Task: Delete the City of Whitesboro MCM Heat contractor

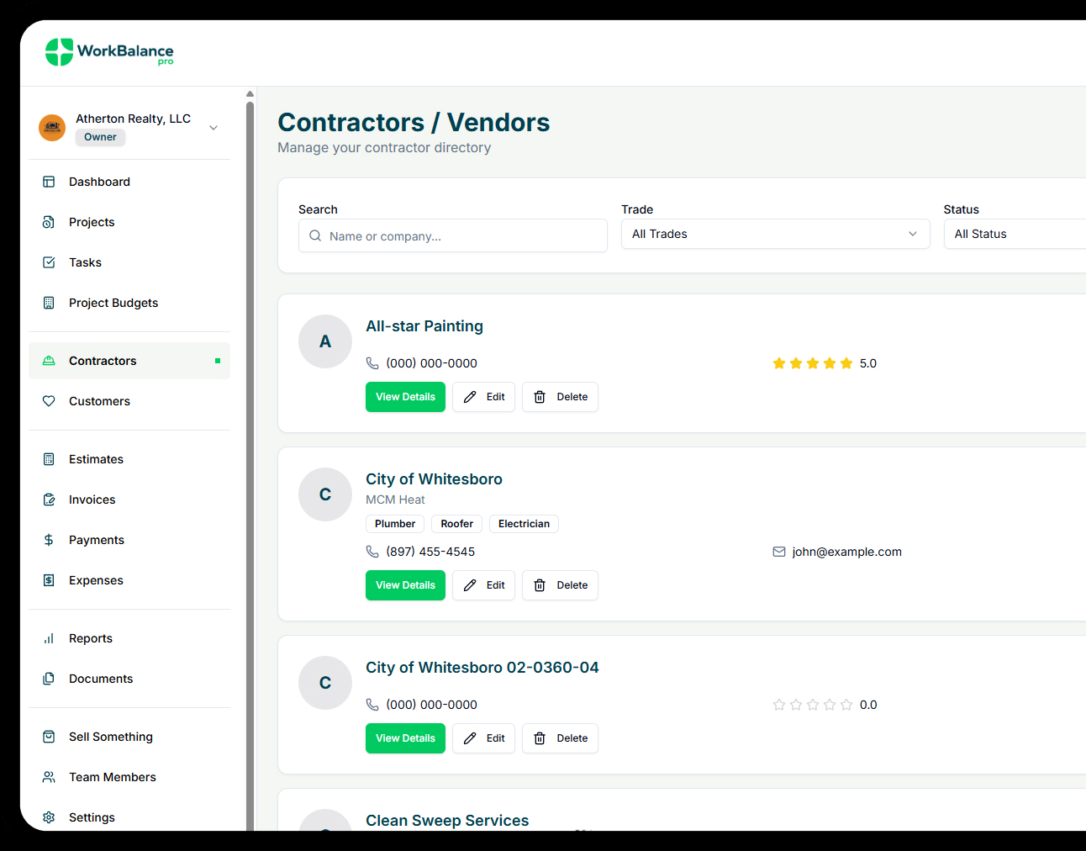Action: (560, 585)
